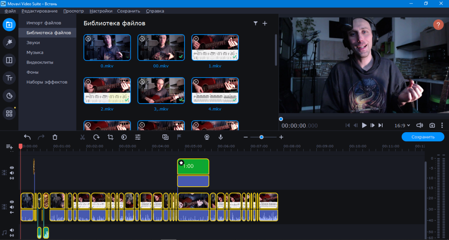Open the Просмотр menu
This screenshot has width=449, height=240.
pos(74,11)
